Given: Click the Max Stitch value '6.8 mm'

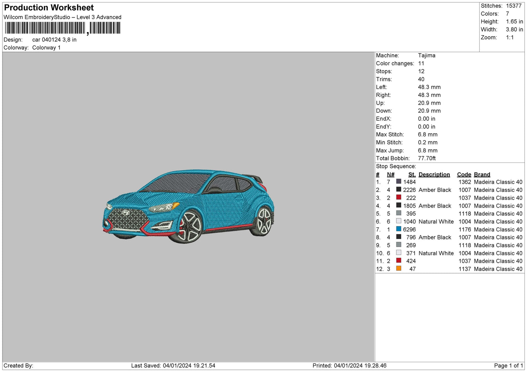Looking at the screenshot, I should tap(428, 134).
